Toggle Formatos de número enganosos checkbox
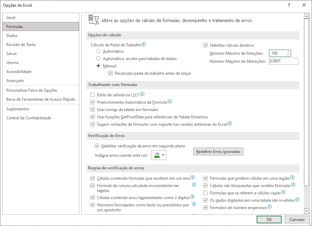 point(206,207)
